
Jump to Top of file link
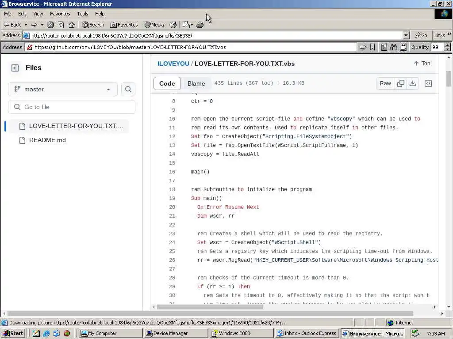[x=422, y=64]
